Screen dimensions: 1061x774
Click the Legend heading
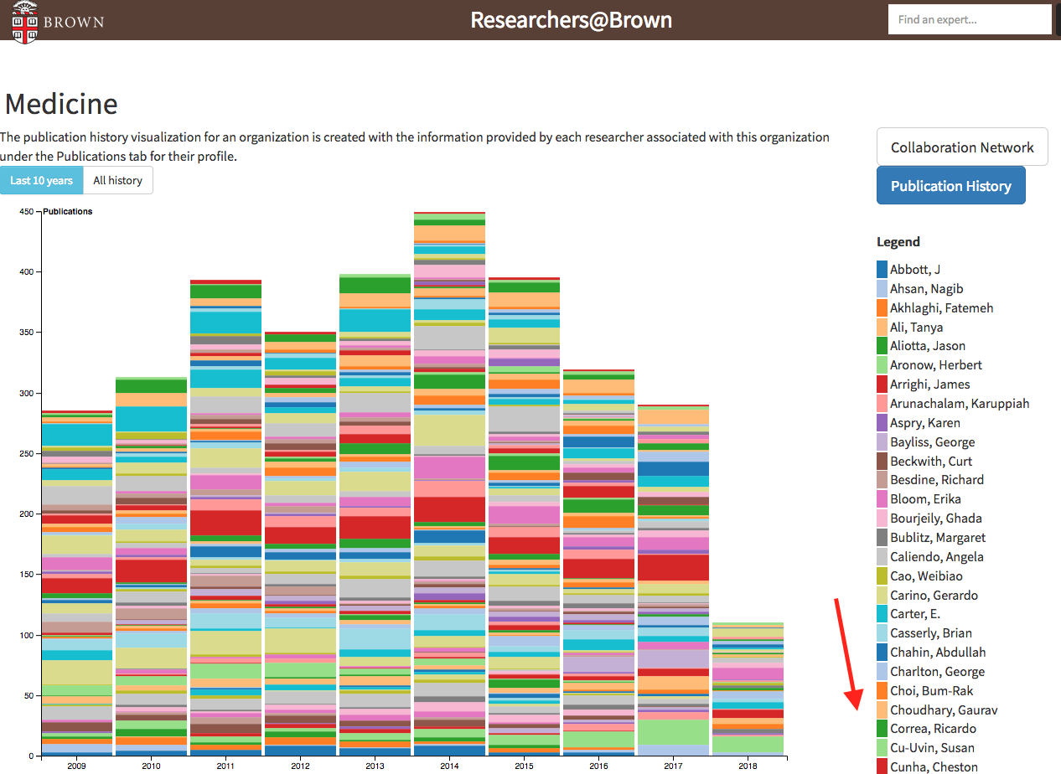(898, 242)
